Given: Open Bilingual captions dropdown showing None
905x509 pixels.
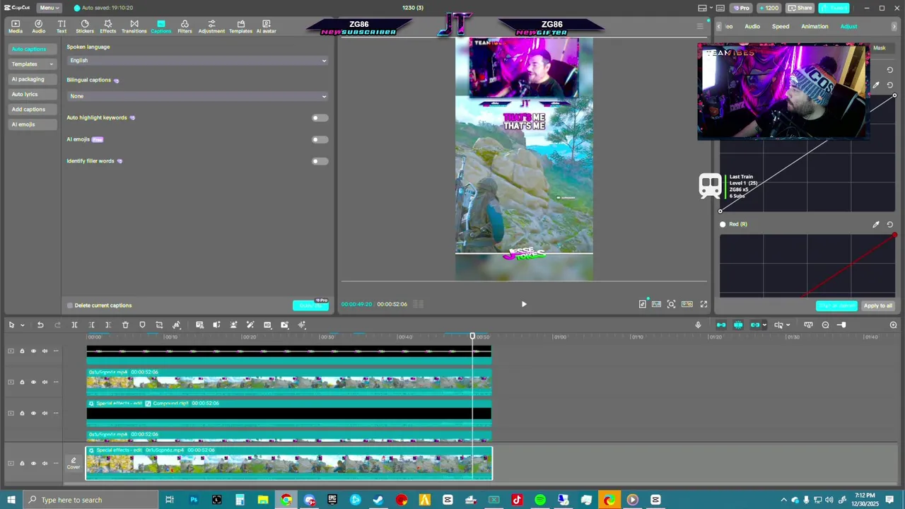Looking at the screenshot, I should [x=198, y=96].
